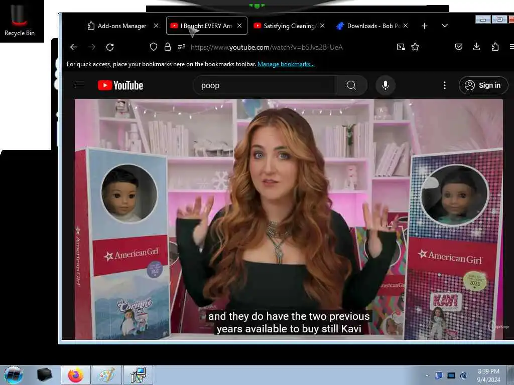Focus the youtube.com URL address bar
The height and width of the screenshot is (385, 514).
pyautogui.click(x=267, y=47)
